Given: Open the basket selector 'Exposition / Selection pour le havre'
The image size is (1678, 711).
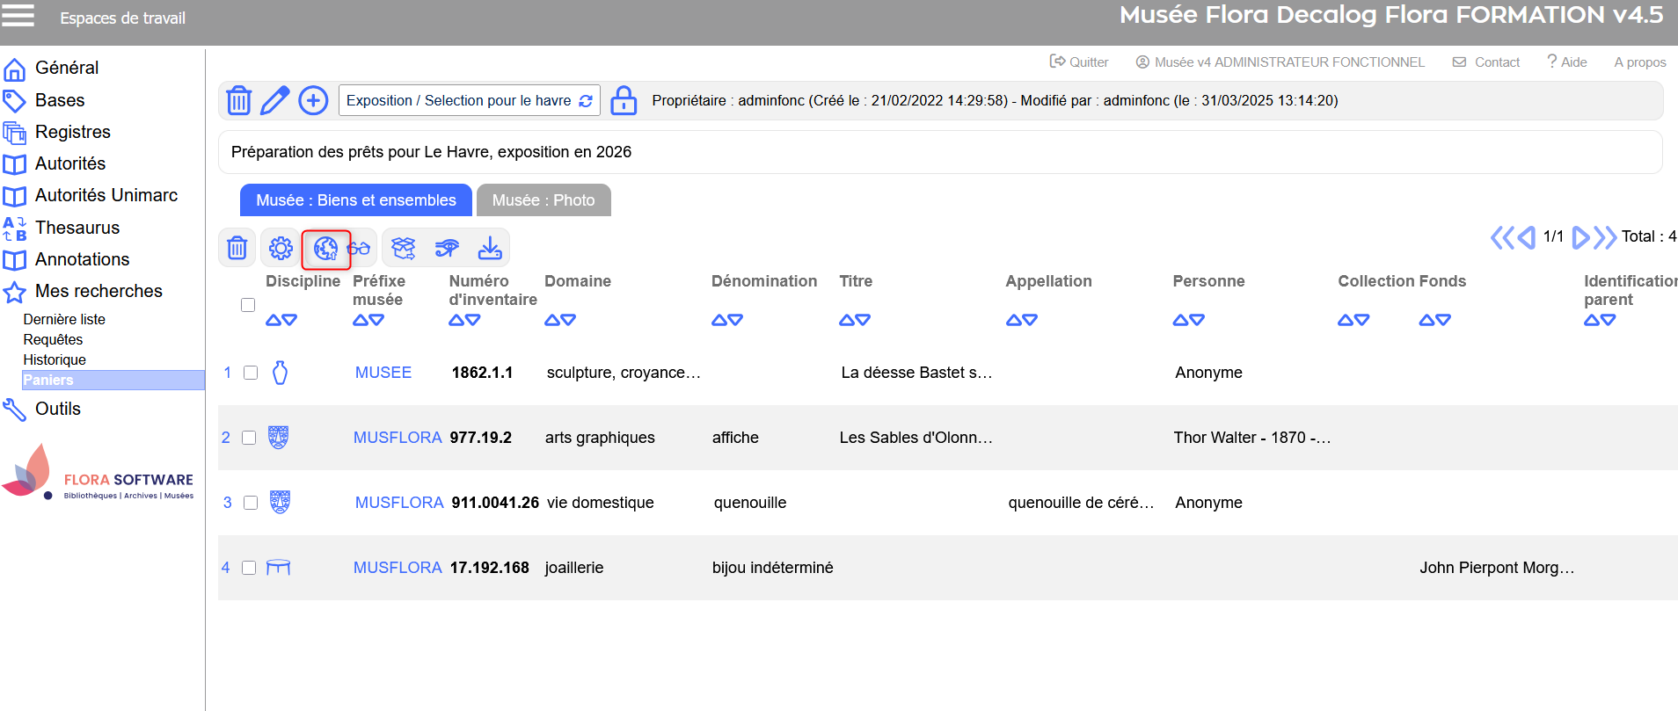Looking at the screenshot, I should 469,100.
